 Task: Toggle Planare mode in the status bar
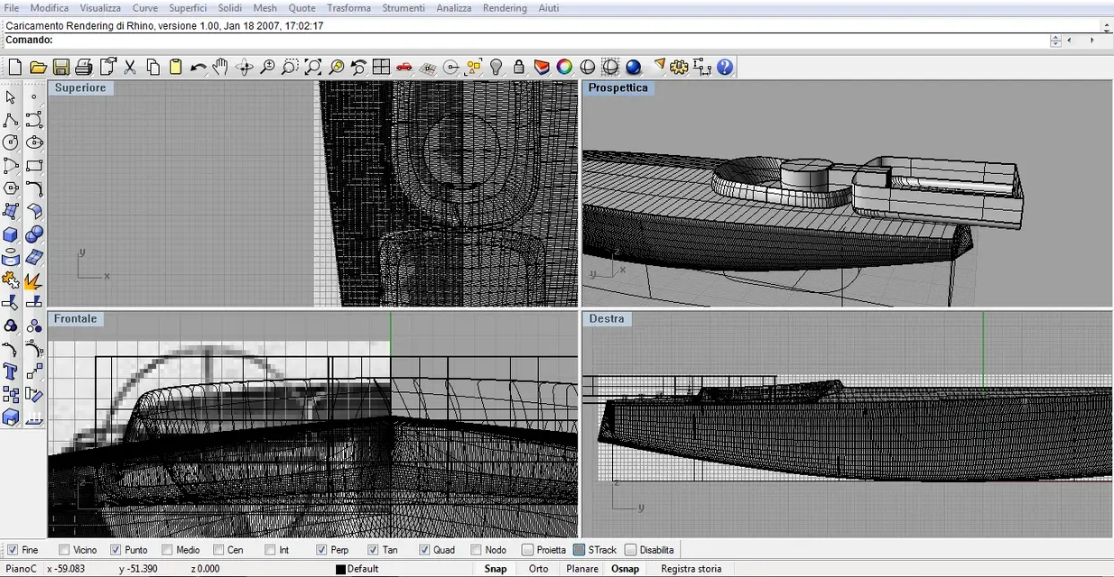click(x=582, y=569)
